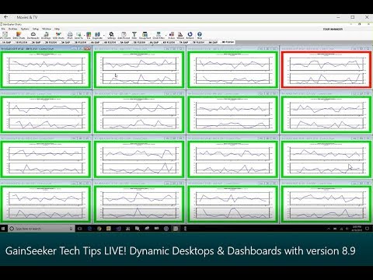The height and width of the screenshot is (280, 373).
Task: Switch to the 4B FLUSH tab
Action: click(110, 42)
